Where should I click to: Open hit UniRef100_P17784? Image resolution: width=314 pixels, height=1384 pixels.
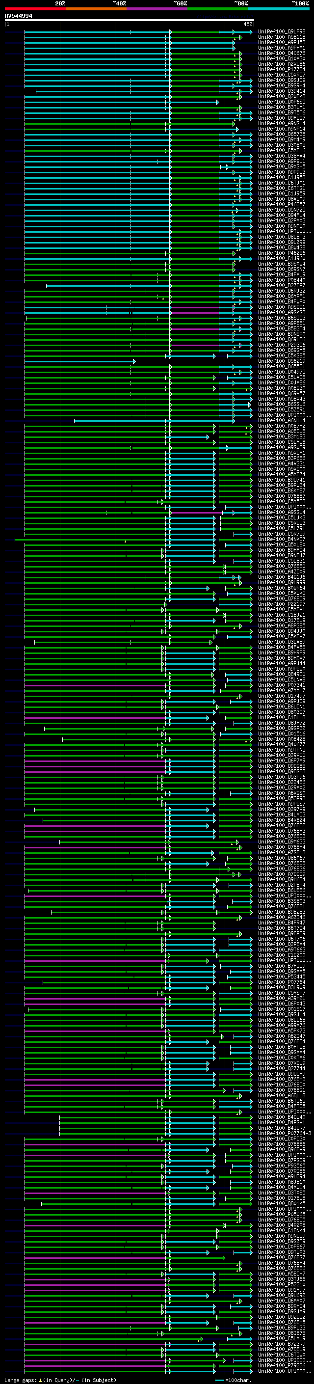pyautogui.click(x=282, y=69)
